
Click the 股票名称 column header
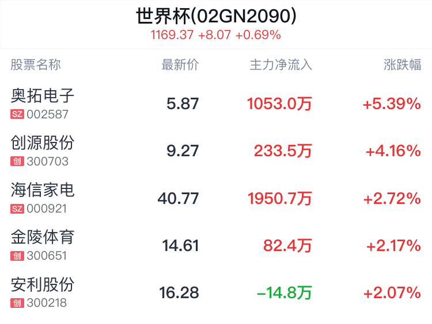[x=36, y=65]
